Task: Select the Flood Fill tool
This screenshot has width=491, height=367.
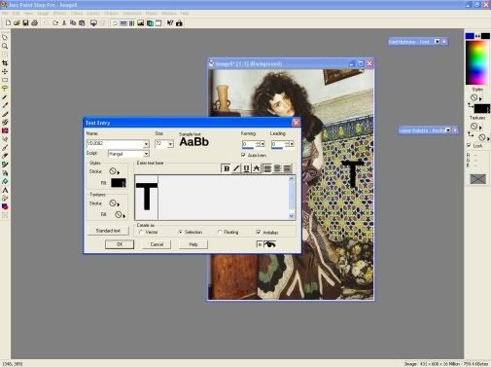Action: [5, 181]
